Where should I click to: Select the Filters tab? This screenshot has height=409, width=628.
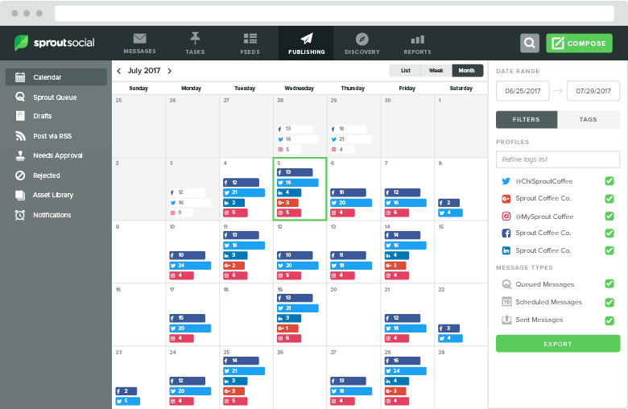point(527,119)
